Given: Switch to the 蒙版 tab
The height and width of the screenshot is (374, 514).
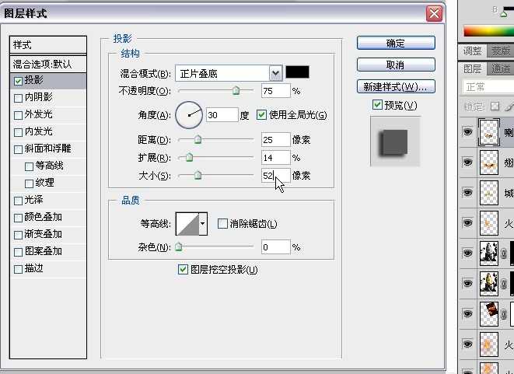Looking at the screenshot, I should pos(501,51).
